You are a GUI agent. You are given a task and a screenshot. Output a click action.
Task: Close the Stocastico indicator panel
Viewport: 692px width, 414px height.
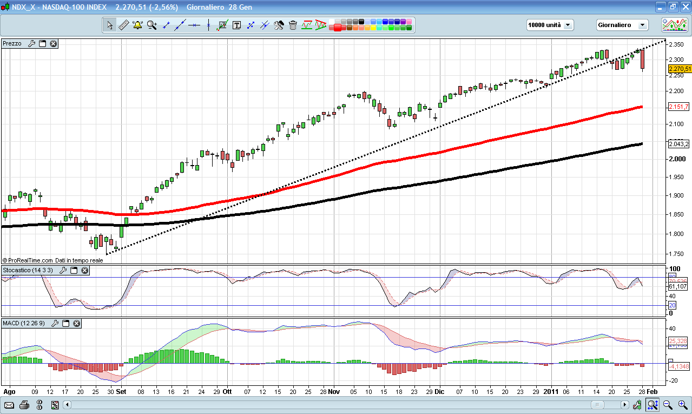click(x=85, y=270)
